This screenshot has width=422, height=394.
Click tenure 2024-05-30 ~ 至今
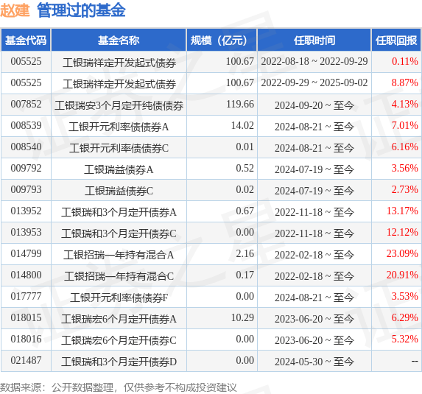point(314,362)
